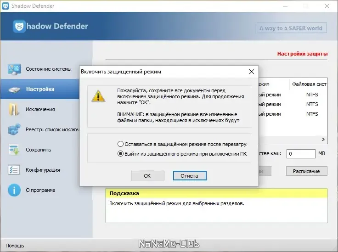Click the blue info icon for О программе

point(14,190)
